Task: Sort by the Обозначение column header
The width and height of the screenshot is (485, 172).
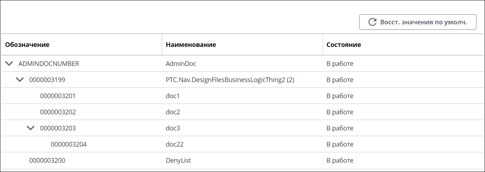Action: coord(27,45)
